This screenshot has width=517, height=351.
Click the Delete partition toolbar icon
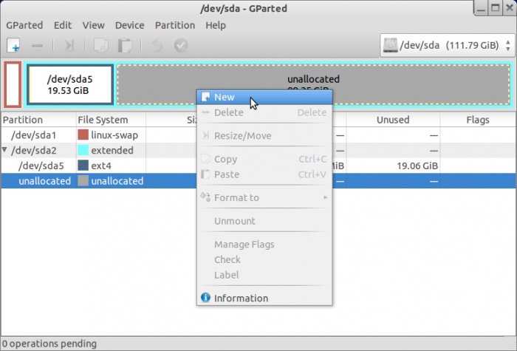pyautogui.click(x=37, y=45)
